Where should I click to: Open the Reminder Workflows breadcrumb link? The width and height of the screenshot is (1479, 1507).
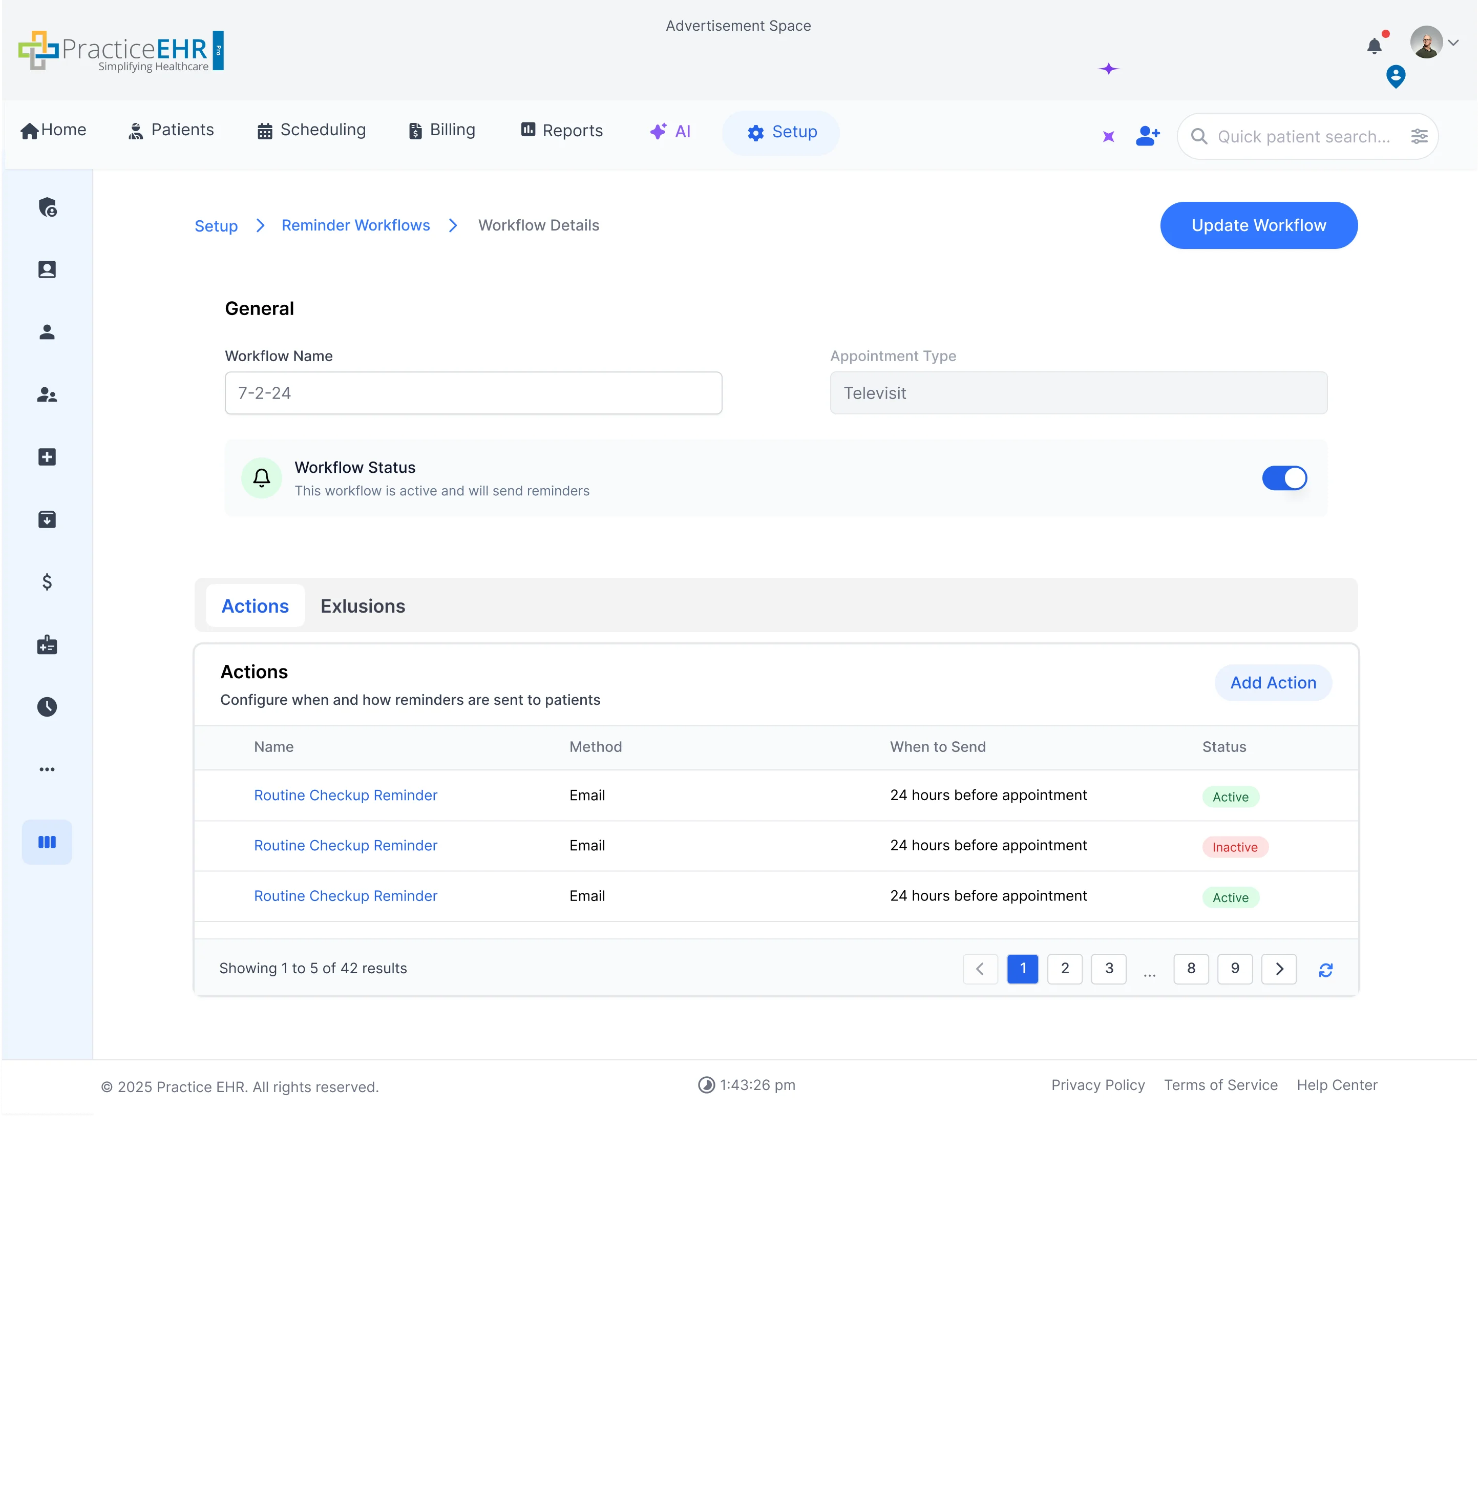click(x=356, y=225)
